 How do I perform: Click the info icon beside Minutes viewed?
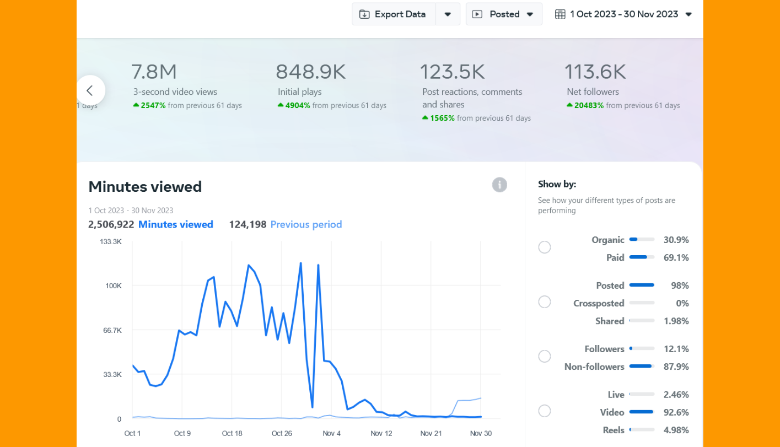pos(499,185)
